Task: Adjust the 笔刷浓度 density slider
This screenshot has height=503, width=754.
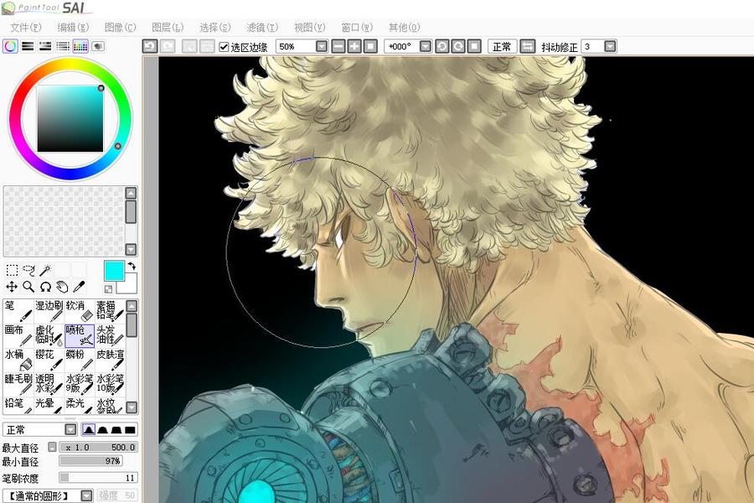Action: pyautogui.click(x=98, y=478)
